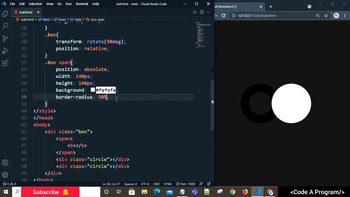Click the code minimap overview
Image resolution: width=350 pixels, height=197 pixels.
tap(203, 34)
